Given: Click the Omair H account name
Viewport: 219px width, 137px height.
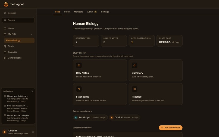Looking at the screenshot, I should 12,130.
